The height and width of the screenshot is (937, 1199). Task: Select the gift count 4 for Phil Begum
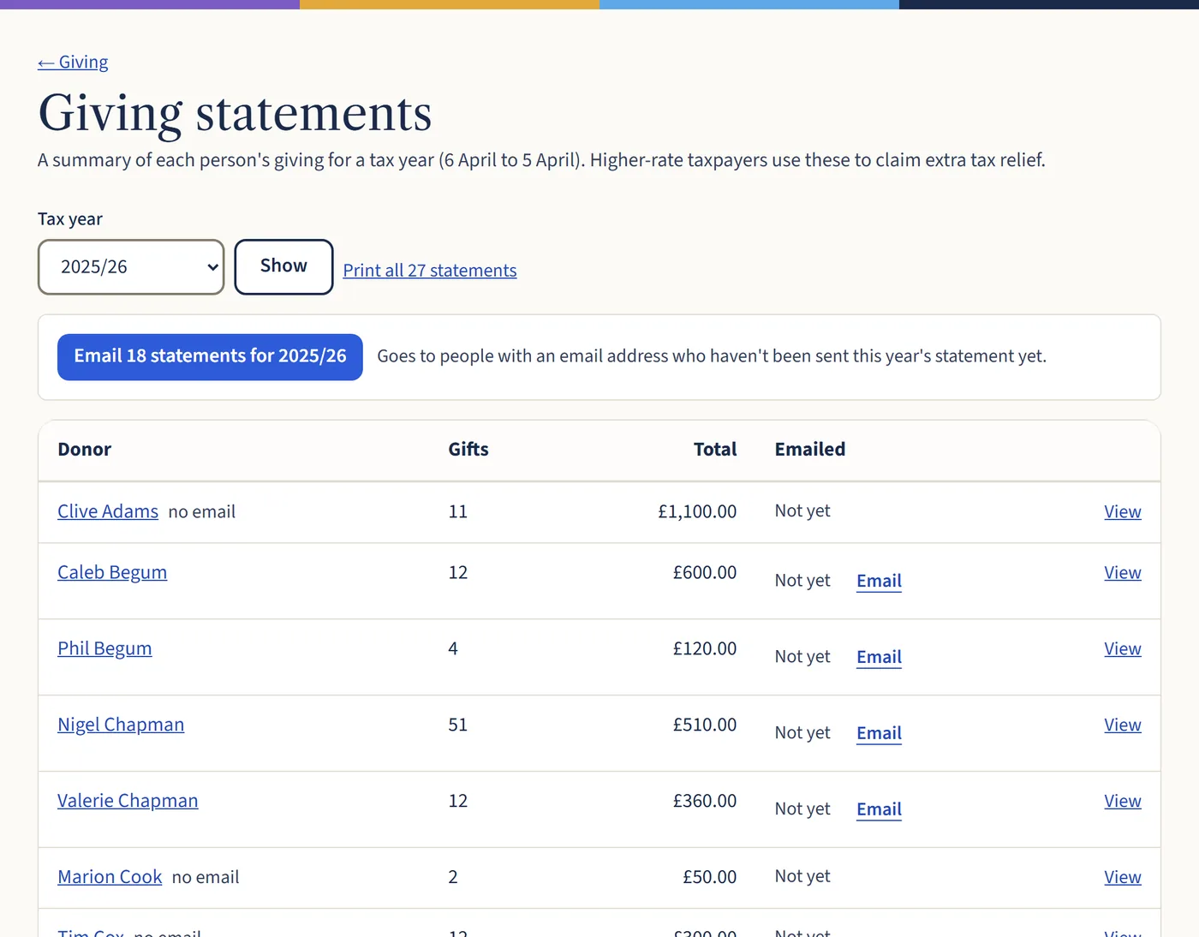coord(453,648)
